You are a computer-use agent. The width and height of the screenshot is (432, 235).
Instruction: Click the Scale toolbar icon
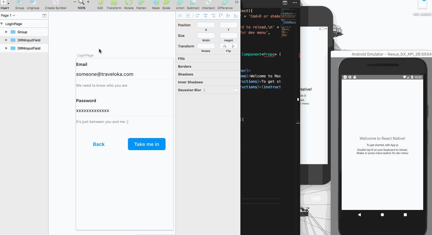[x=166, y=2]
